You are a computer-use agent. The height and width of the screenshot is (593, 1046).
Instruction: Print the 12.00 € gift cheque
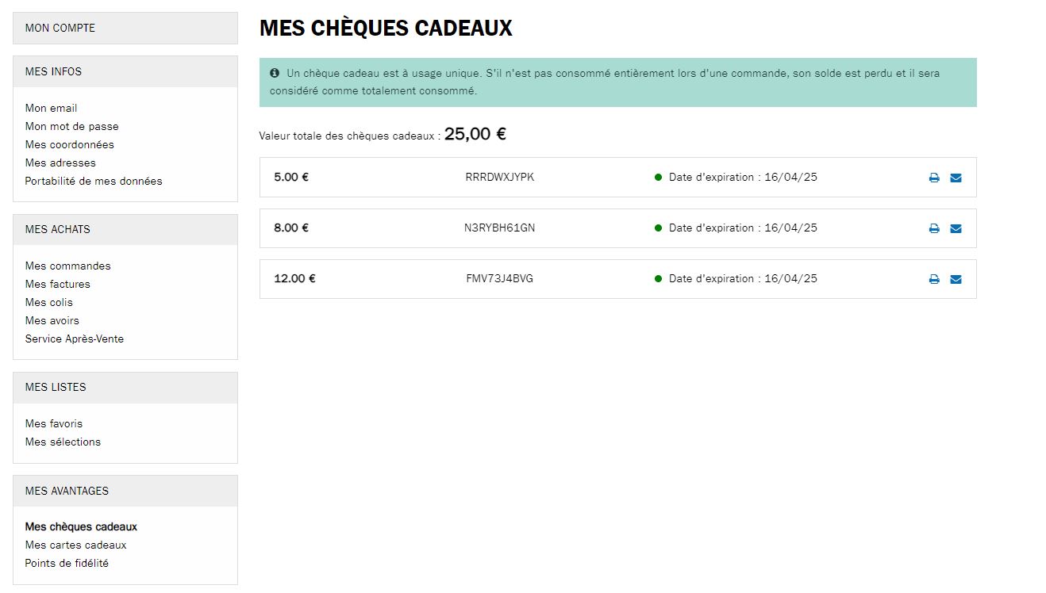coord(934,279)
